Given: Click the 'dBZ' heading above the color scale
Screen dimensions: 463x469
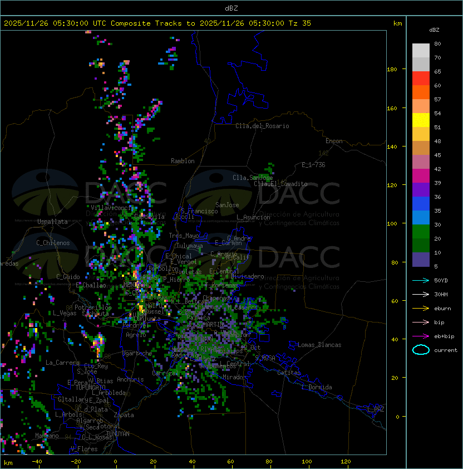Looking at the screenshot, I should [x=434, y=30].
